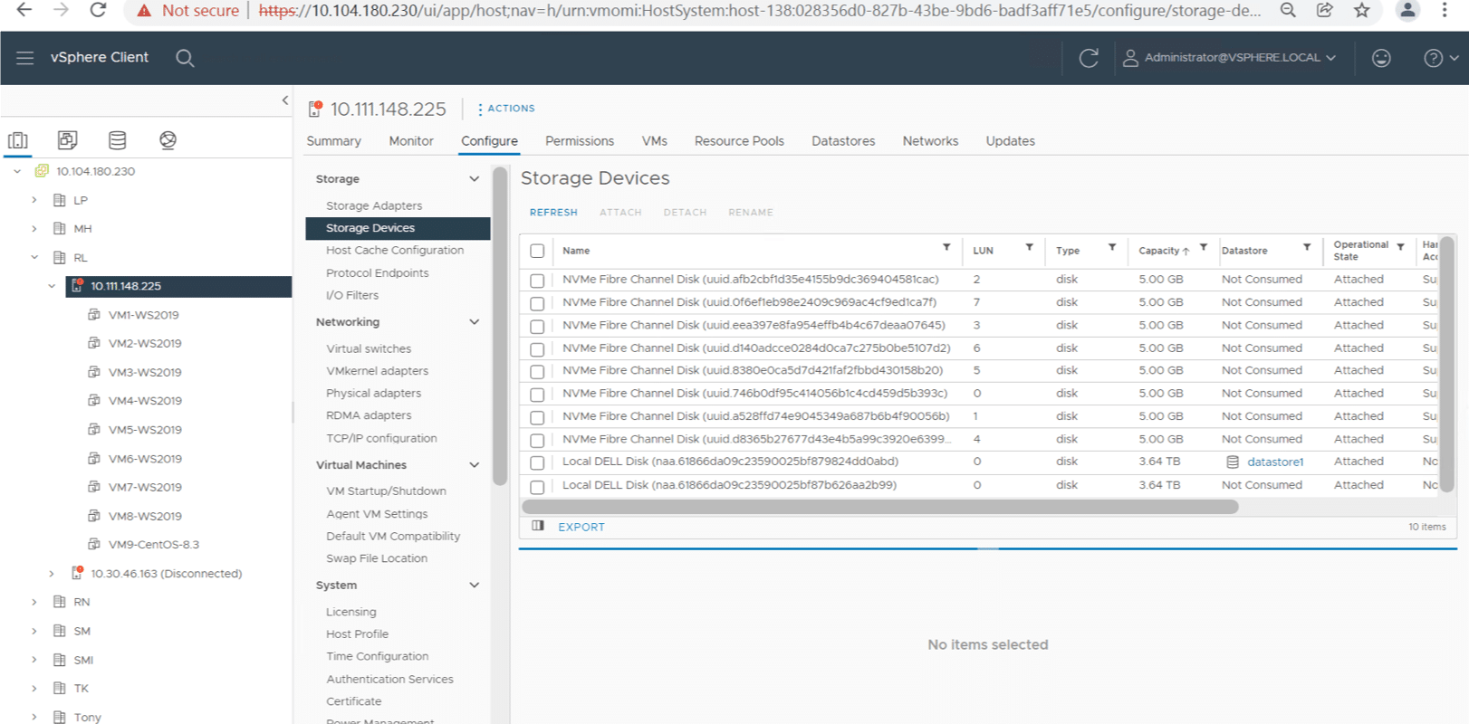Image resolution: width=1469 pixels, height=724 pixels.
Task: Open the vSphere Client hamburger menu
Action: click(24, 57)
